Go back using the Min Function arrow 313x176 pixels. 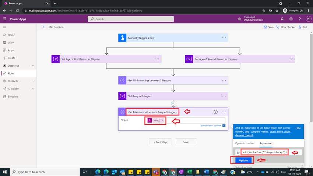point(44,27)
